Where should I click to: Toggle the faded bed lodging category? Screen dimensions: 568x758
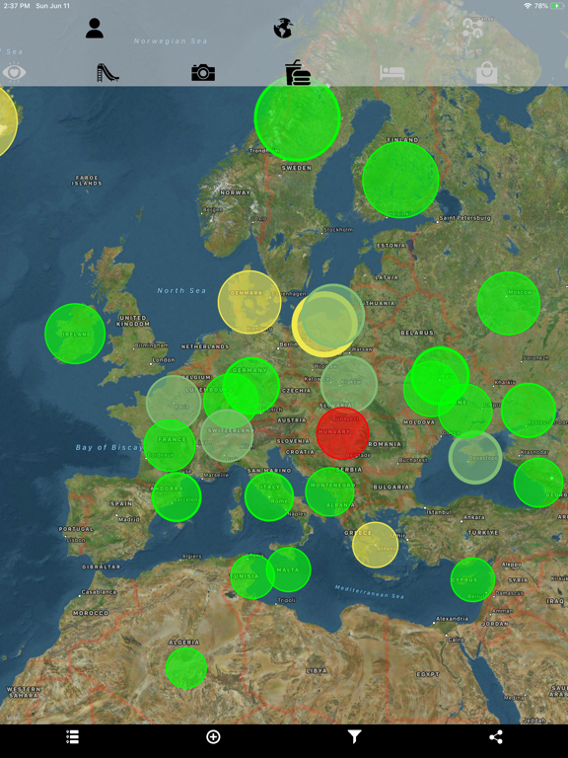point(391,72)
